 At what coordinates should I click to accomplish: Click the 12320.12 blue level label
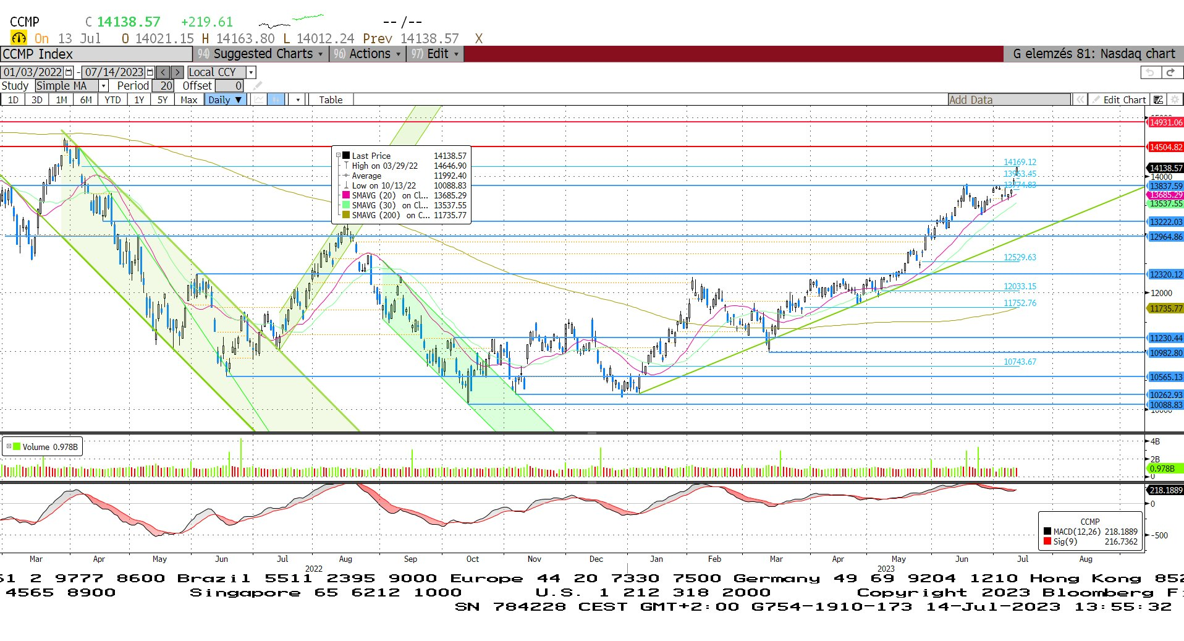coord(1165,274)
